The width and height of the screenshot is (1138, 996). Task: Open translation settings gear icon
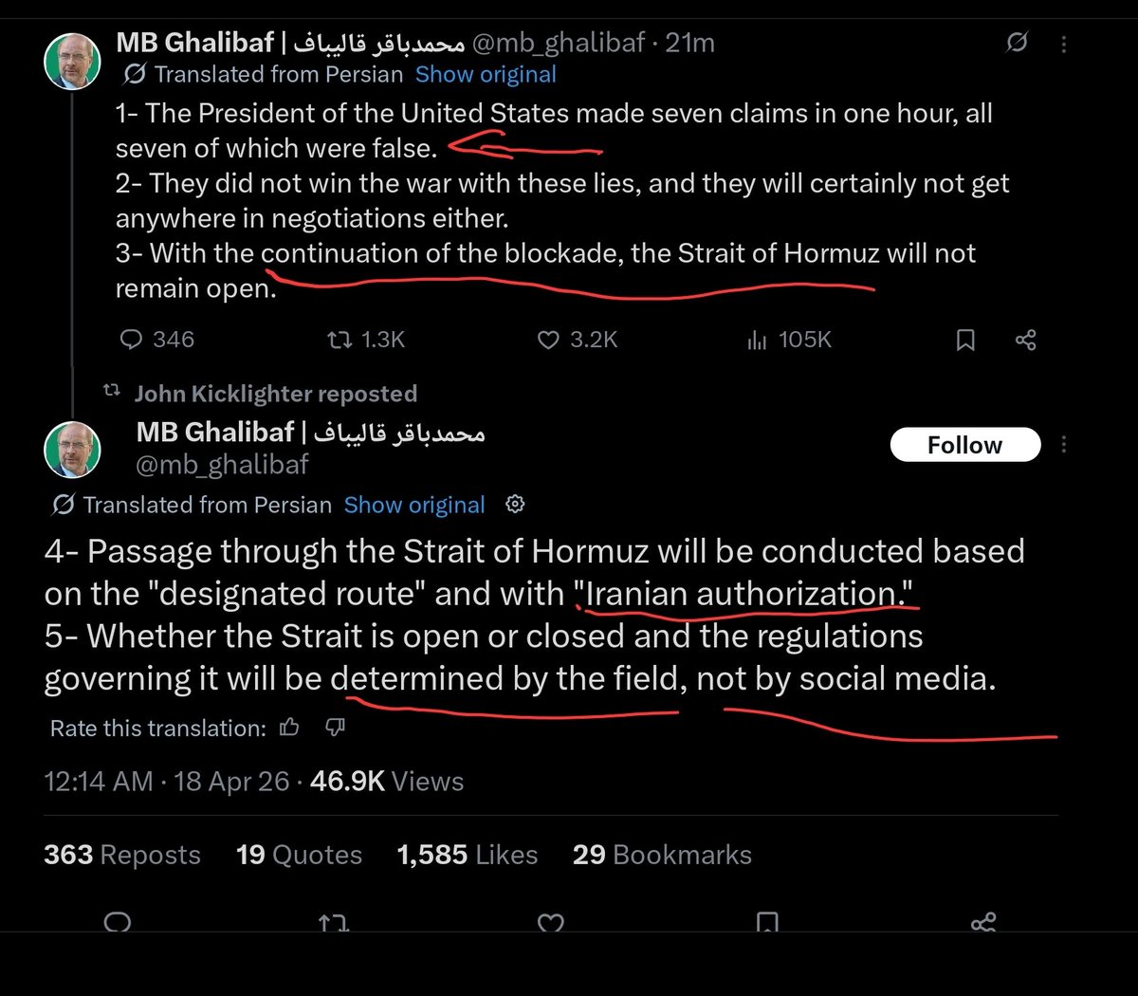(x=515, y=504)
